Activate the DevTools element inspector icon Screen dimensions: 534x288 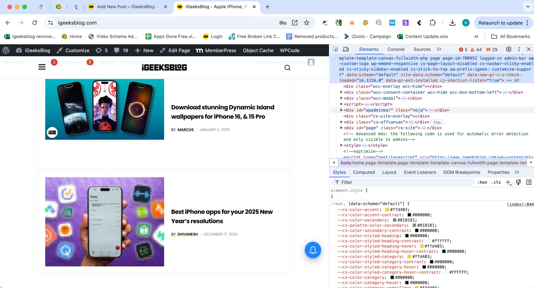pyautogui.click(x=335, y=49)
